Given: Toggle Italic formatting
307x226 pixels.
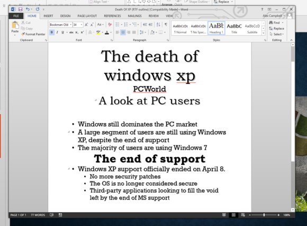Looking at the screenshot, I should 57,32.
